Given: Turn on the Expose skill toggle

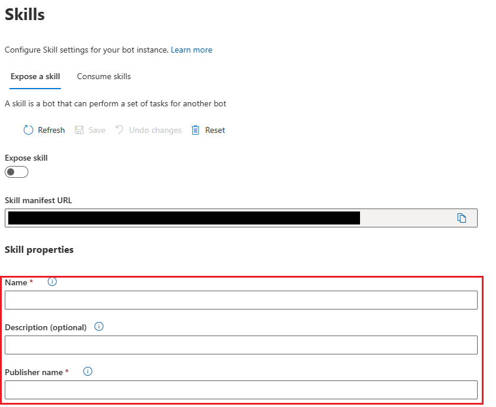Looking at the screenshot, I should pos(17,172).
